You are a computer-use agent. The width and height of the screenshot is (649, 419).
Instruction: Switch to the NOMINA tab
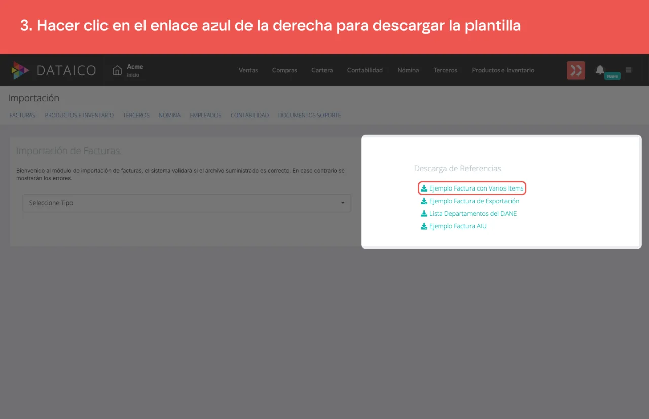(x=169, y=116)
